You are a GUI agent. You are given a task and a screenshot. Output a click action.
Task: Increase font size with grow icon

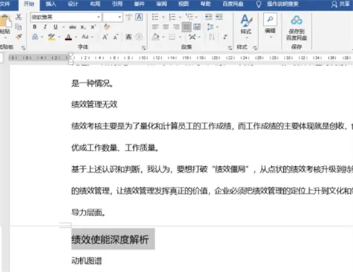pos(105,37)
